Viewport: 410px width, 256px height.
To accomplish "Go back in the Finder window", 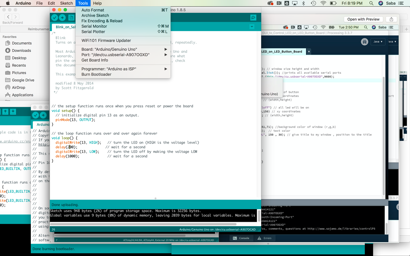I will coord(8,17).
